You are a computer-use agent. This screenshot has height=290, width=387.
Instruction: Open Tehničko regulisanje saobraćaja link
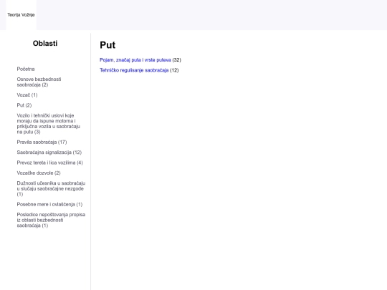click(134, 70)
